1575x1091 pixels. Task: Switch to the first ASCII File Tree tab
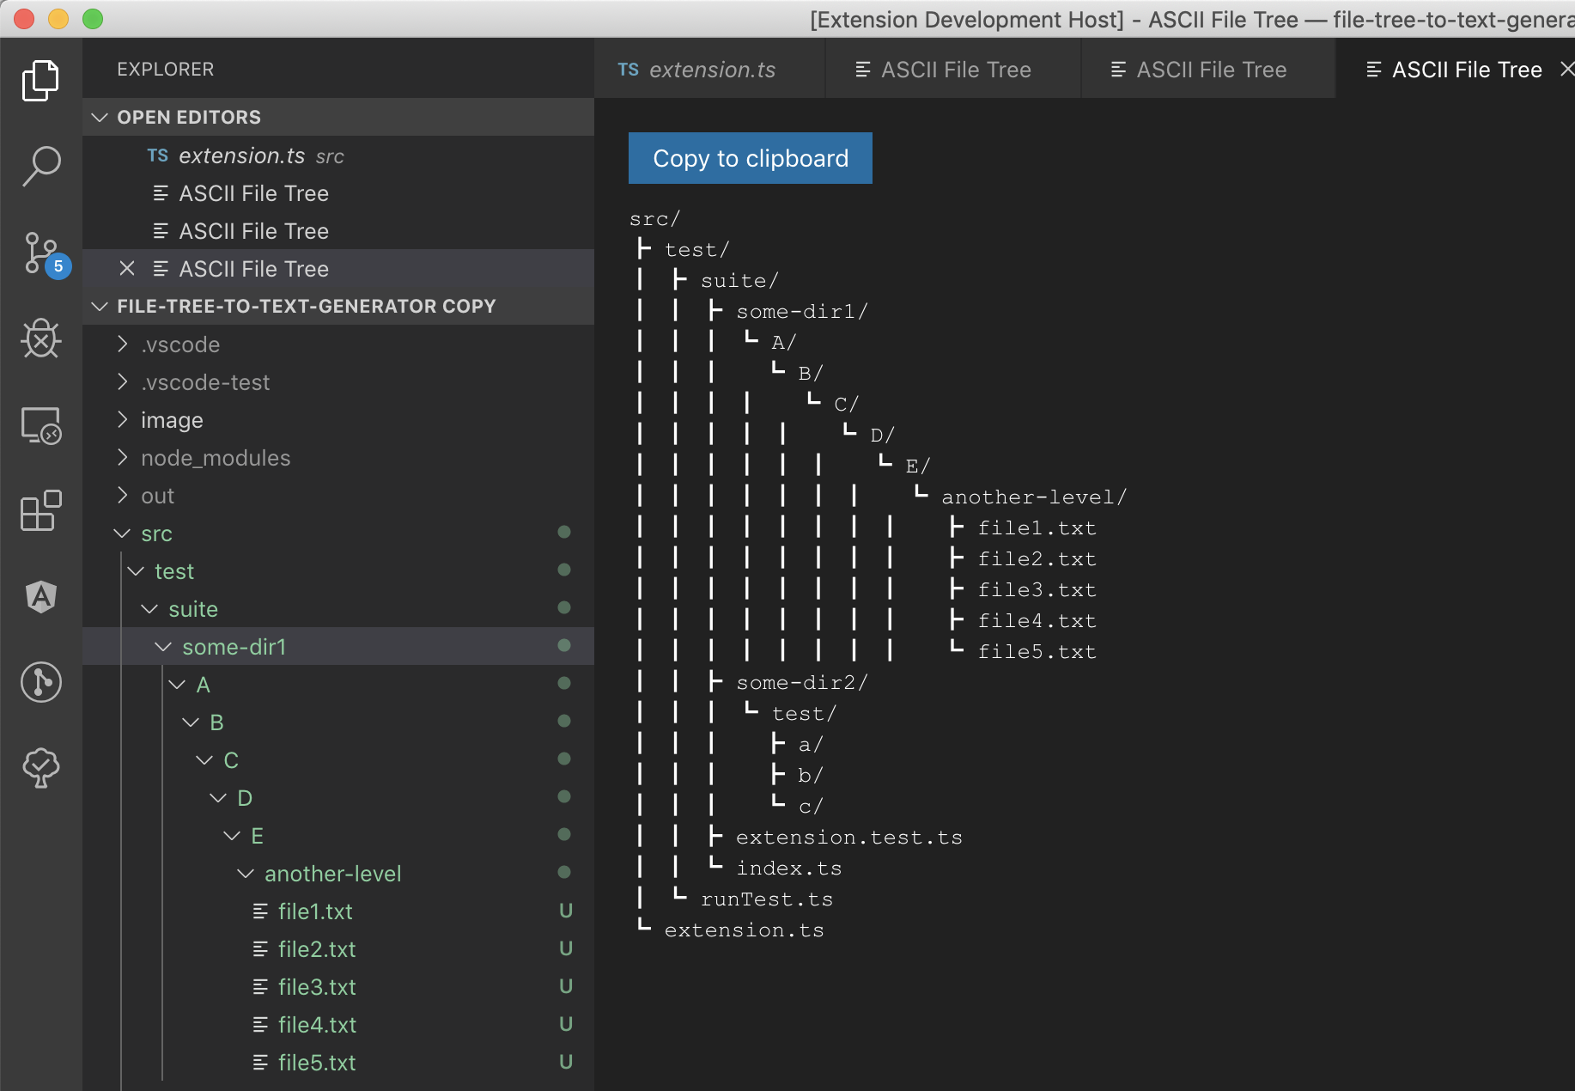pyautogui.click(x=953, y=69)
